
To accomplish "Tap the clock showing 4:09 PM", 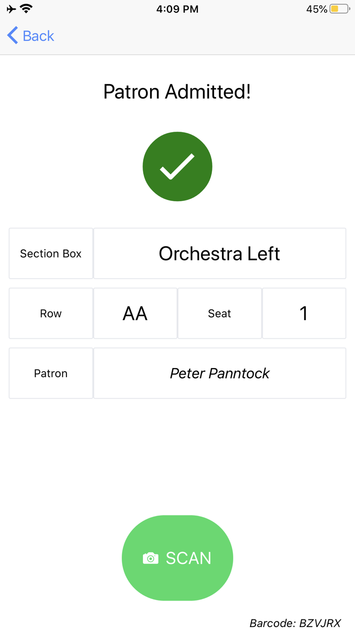I will [x=177, y=9].
